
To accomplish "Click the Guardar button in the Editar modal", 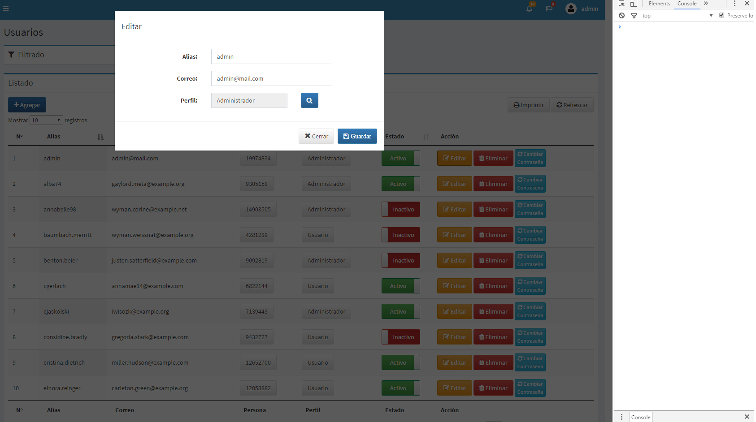I will pyautogui.click(x=357, y=136).
